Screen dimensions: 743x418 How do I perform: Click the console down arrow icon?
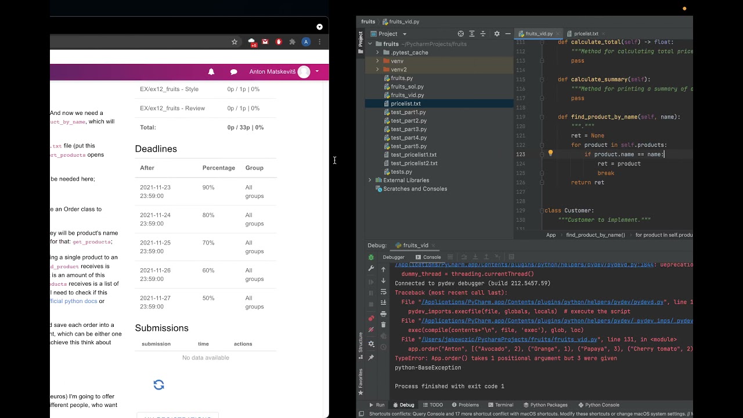coord(383,280)
